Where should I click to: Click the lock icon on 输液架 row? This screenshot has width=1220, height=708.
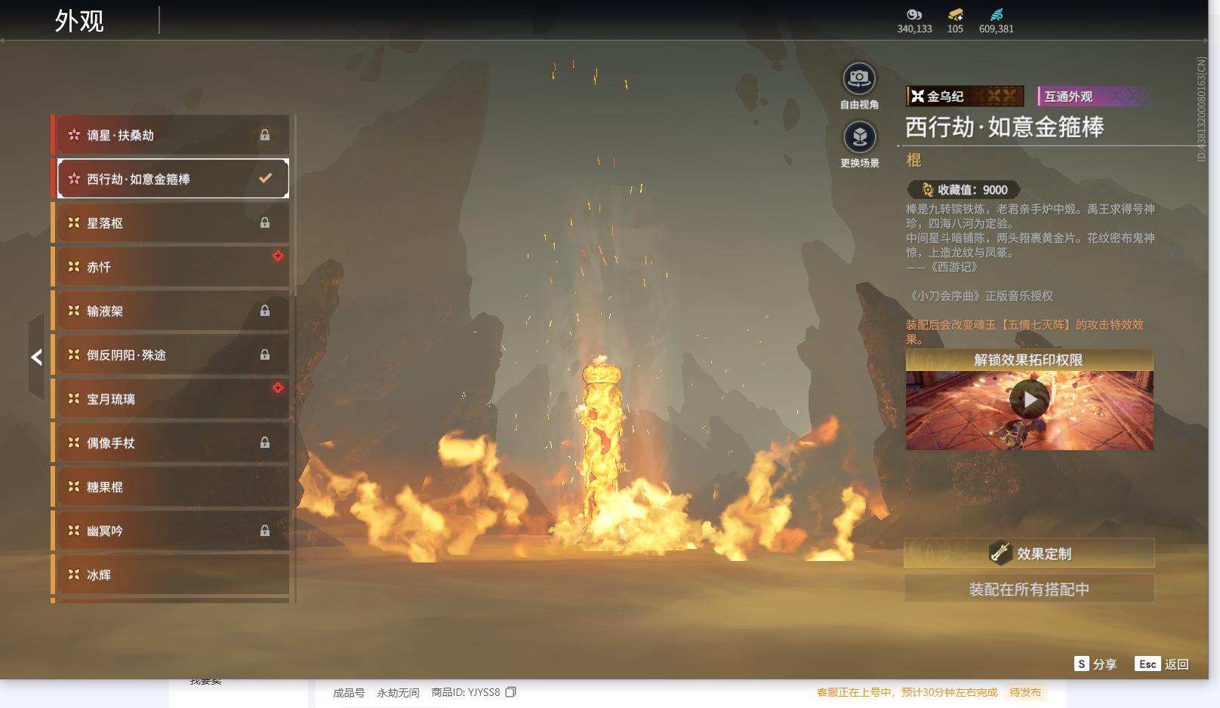[x=265, y=311]
